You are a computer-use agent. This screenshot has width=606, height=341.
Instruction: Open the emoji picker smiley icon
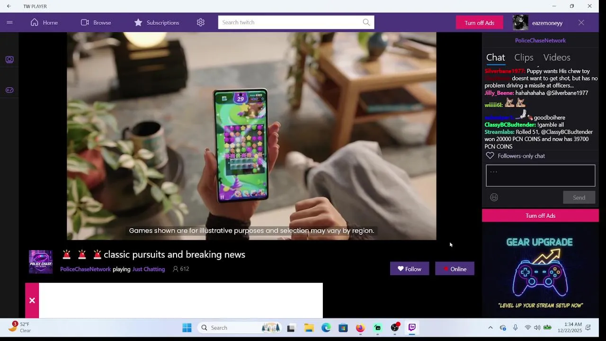pyautogui.click(x=494, y=197)
